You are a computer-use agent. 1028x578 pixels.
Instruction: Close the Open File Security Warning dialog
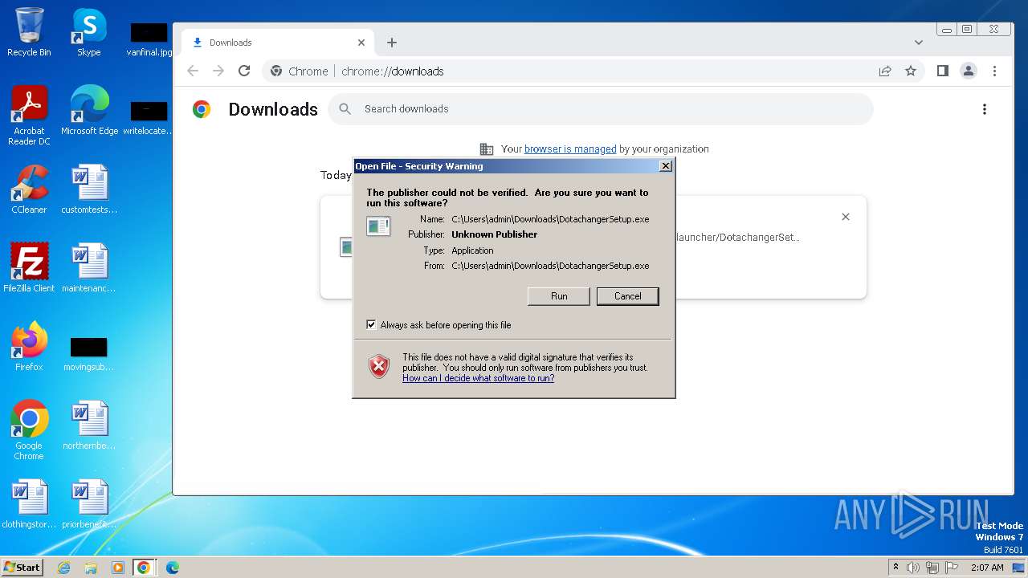tap(665, 166)
